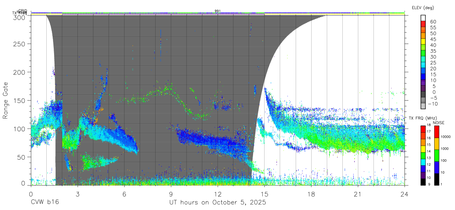The width and height of the screenshot is (455, 210).
Task: Click the '14' label on TX FRQ colorbar
Action: [428, 151]
